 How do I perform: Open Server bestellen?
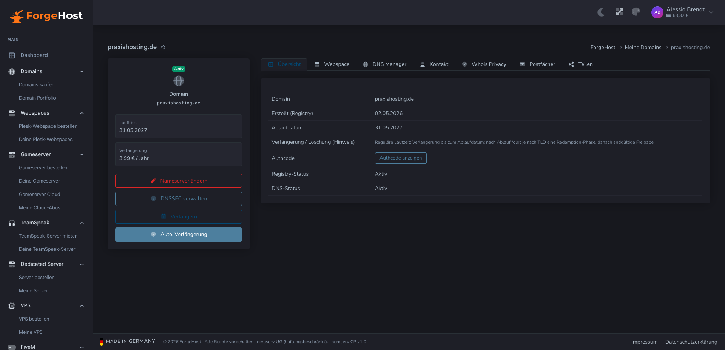coord(37,278)
